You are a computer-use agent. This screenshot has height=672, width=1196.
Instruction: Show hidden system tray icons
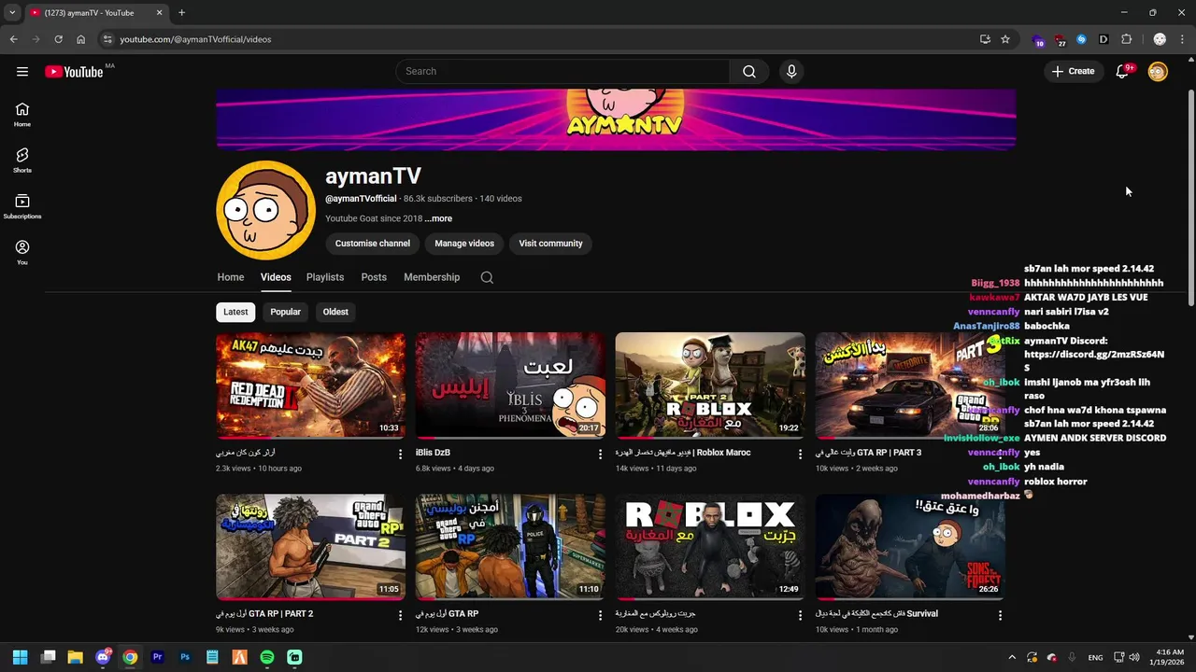coord(1012,657)
